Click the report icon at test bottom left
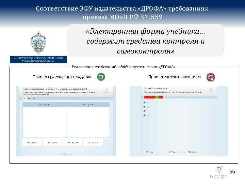This screenshot has height=184, width=245. (149, 152)
